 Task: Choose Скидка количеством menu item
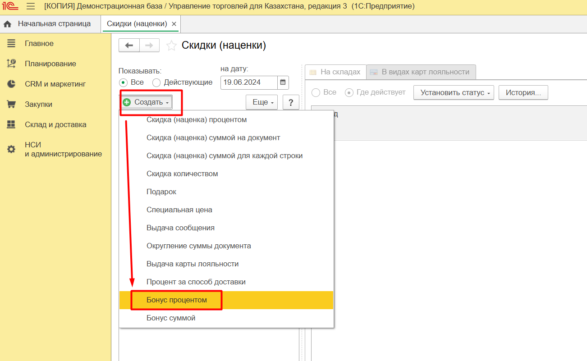(x=182, y=174)
